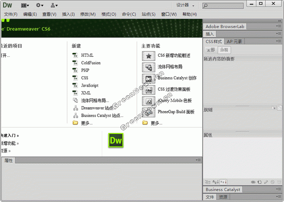
Task: Open the 命令(C) menu
Action: 129,14
